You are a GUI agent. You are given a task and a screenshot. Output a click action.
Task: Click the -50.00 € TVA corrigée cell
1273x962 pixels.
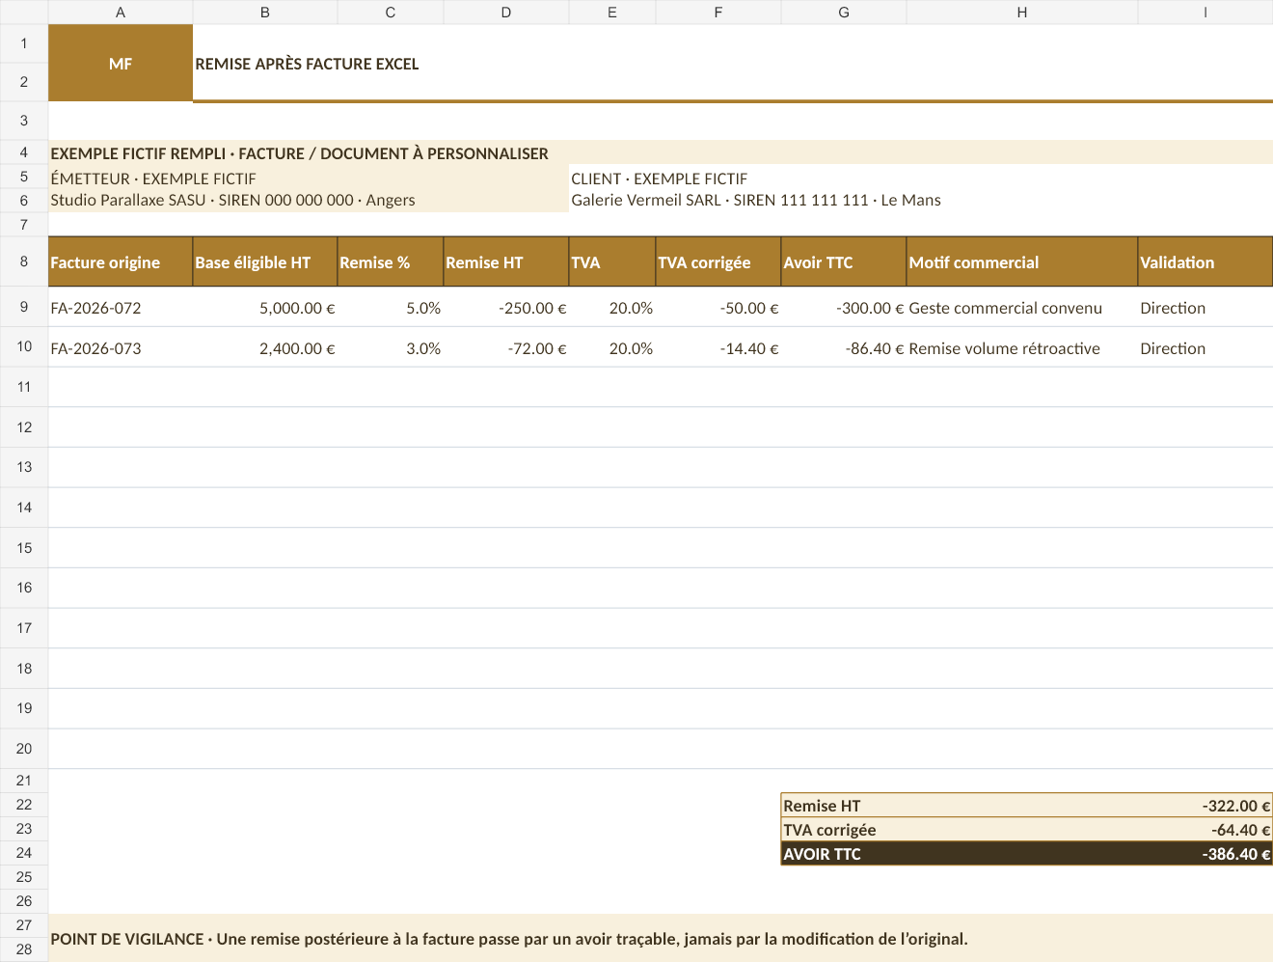coord(718,307)
